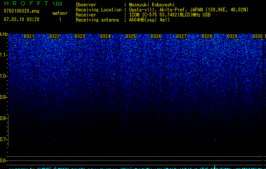Click the observer name Masayuki Kobayashi

(152, 5)
